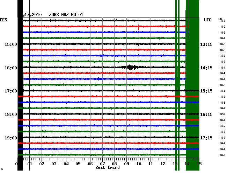Click the '10' minute tick label
The image size is (227, 173).
tap(139, 164)
